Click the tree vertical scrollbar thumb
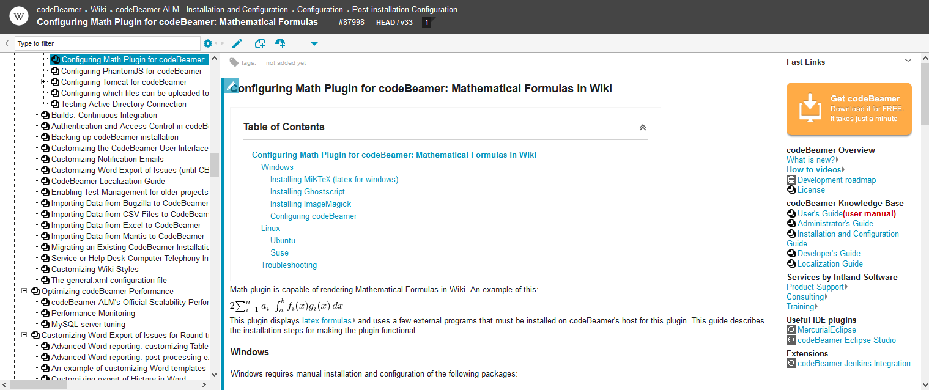 [x=214, y=165]
